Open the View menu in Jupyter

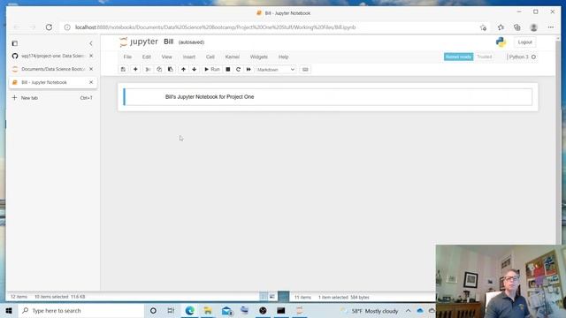tap(167, 57)
